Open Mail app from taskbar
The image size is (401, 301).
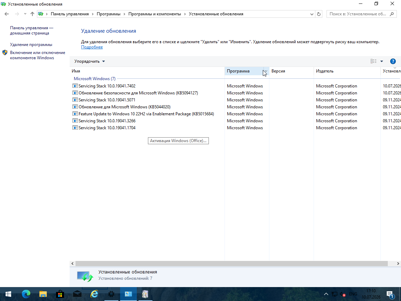tap(77, 294)
